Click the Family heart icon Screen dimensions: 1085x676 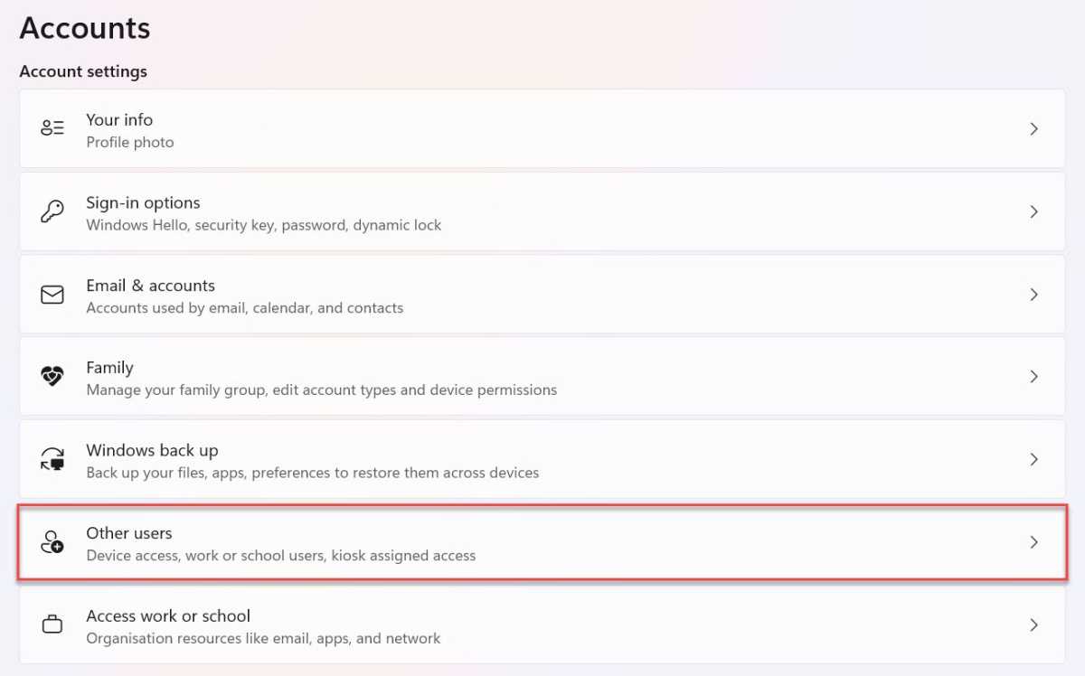click(x=52, y=377)
